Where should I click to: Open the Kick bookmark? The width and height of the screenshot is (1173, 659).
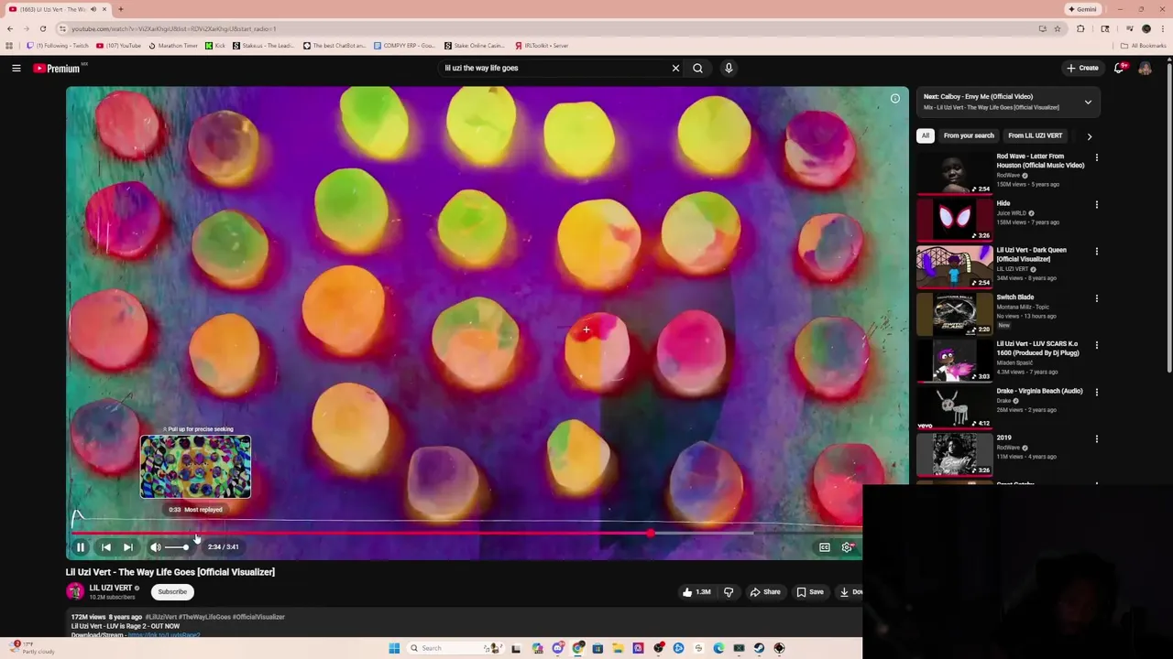[215, 45]
